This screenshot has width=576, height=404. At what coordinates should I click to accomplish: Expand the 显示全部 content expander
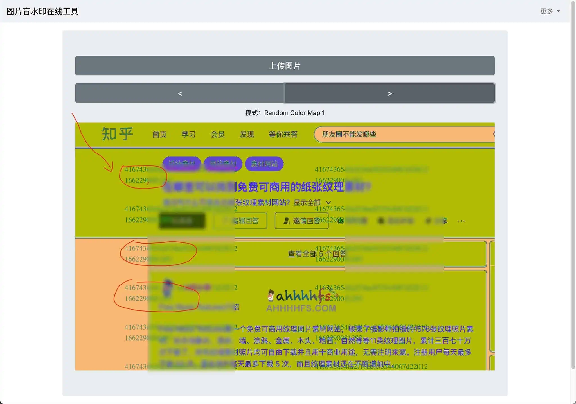(x=311, y=202)
